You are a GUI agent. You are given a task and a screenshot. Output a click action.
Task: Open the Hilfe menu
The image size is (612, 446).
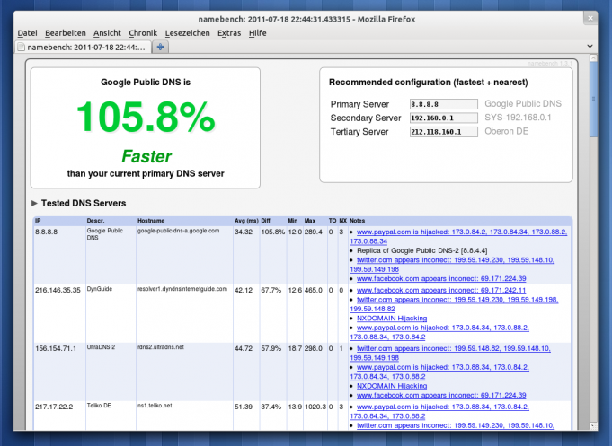coord(257,32)
